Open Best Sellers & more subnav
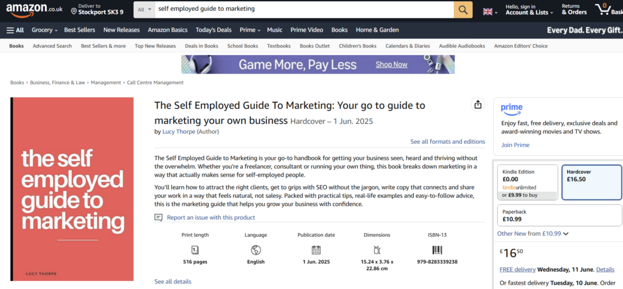This screenshot has height=289, width=623. point(103,46)
